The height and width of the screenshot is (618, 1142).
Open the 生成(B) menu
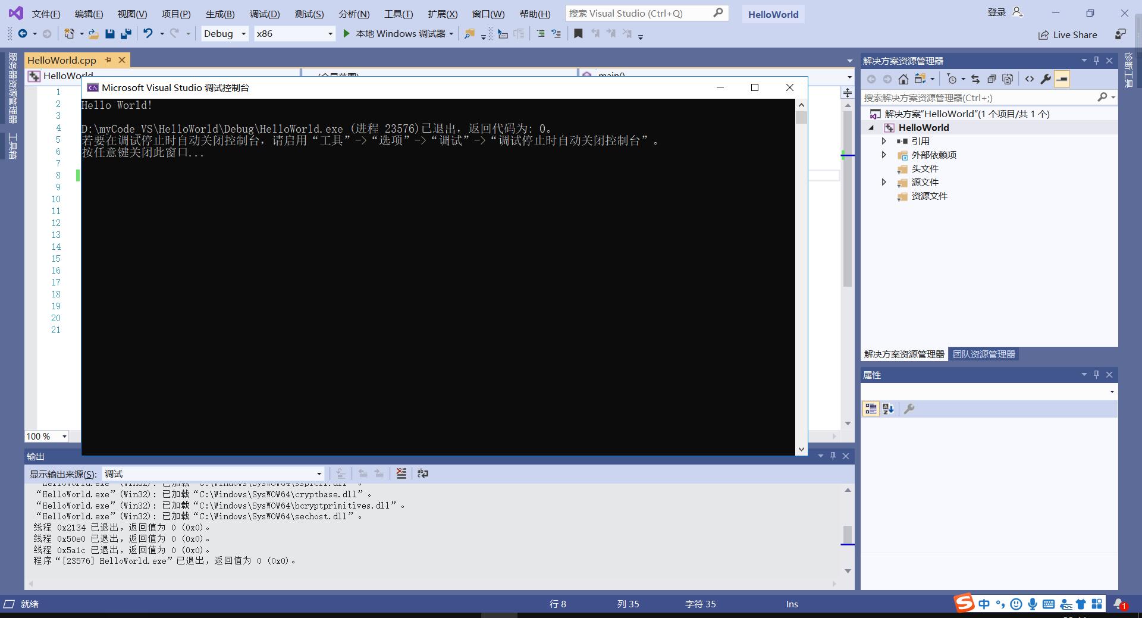pyautogui.click(x=220, y=14)
